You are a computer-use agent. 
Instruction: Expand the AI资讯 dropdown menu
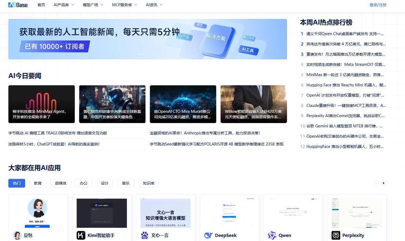pyautogui.click(x=154, y=5)
